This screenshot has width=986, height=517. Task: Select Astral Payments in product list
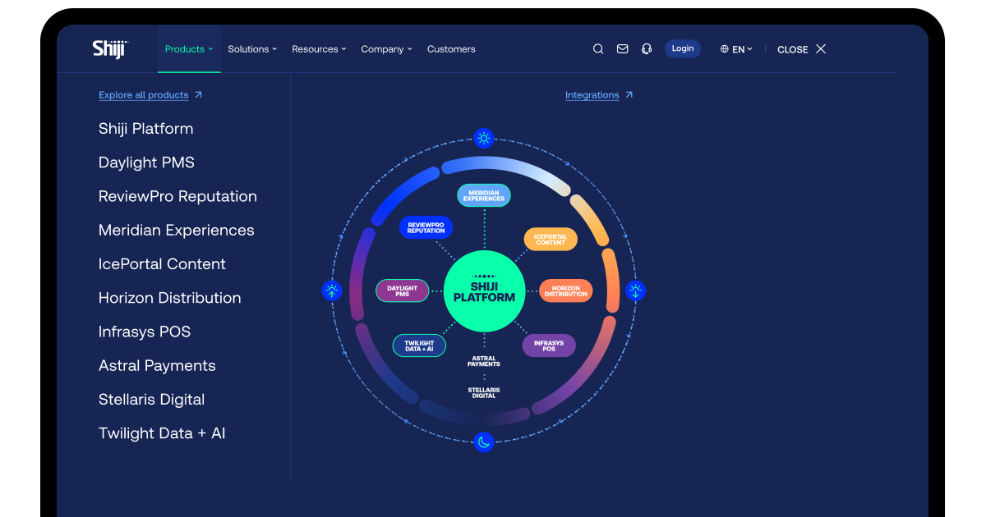pos(157,366)
